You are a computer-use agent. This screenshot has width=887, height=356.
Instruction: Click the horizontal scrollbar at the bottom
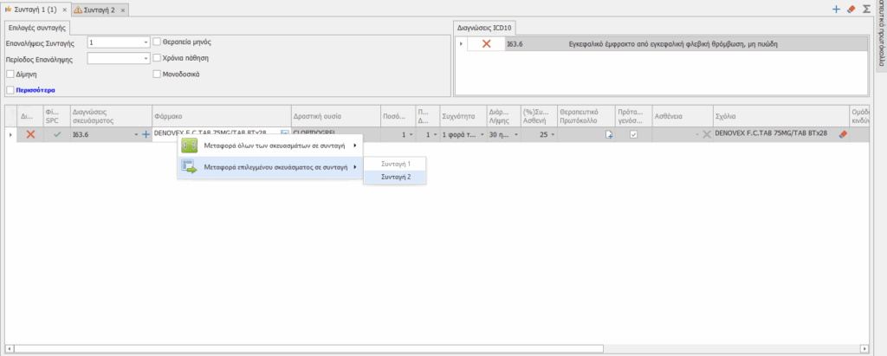[x=433, y=348]
